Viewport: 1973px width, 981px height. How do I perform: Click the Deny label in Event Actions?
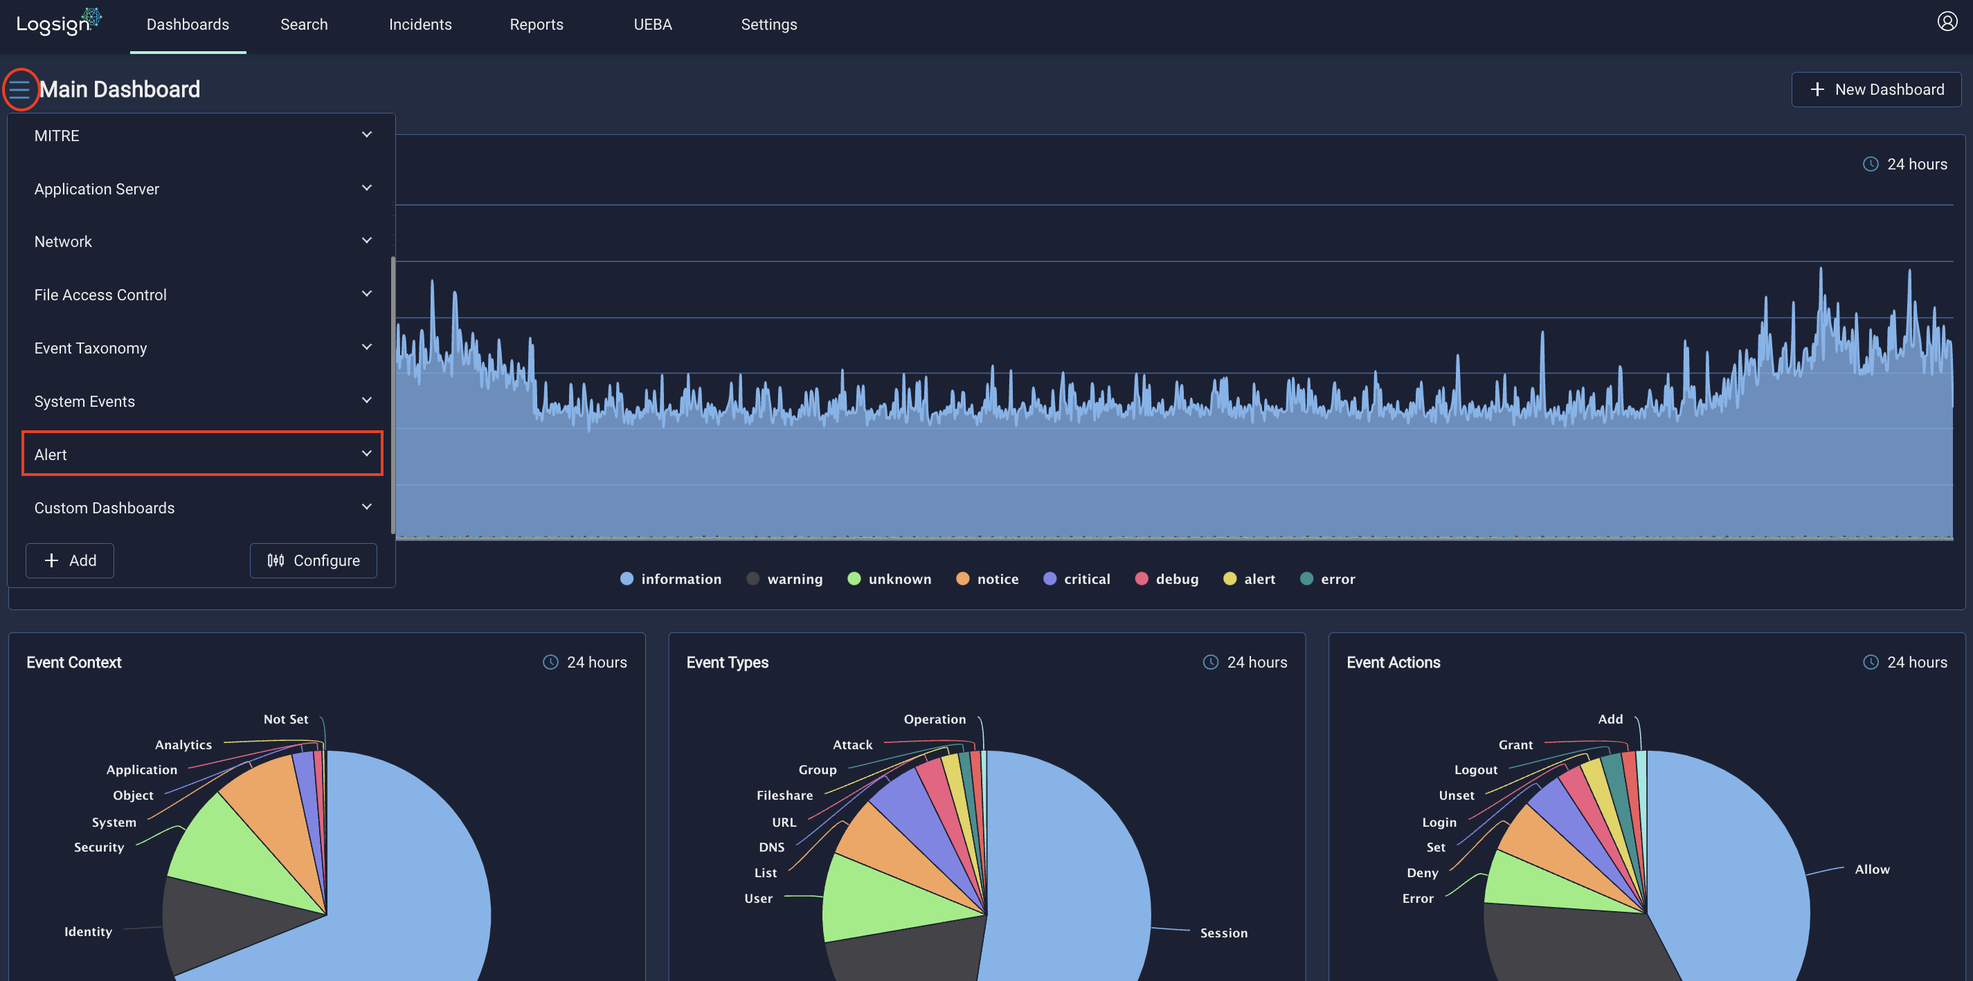pyautogui.click(x=1423, y=872)
